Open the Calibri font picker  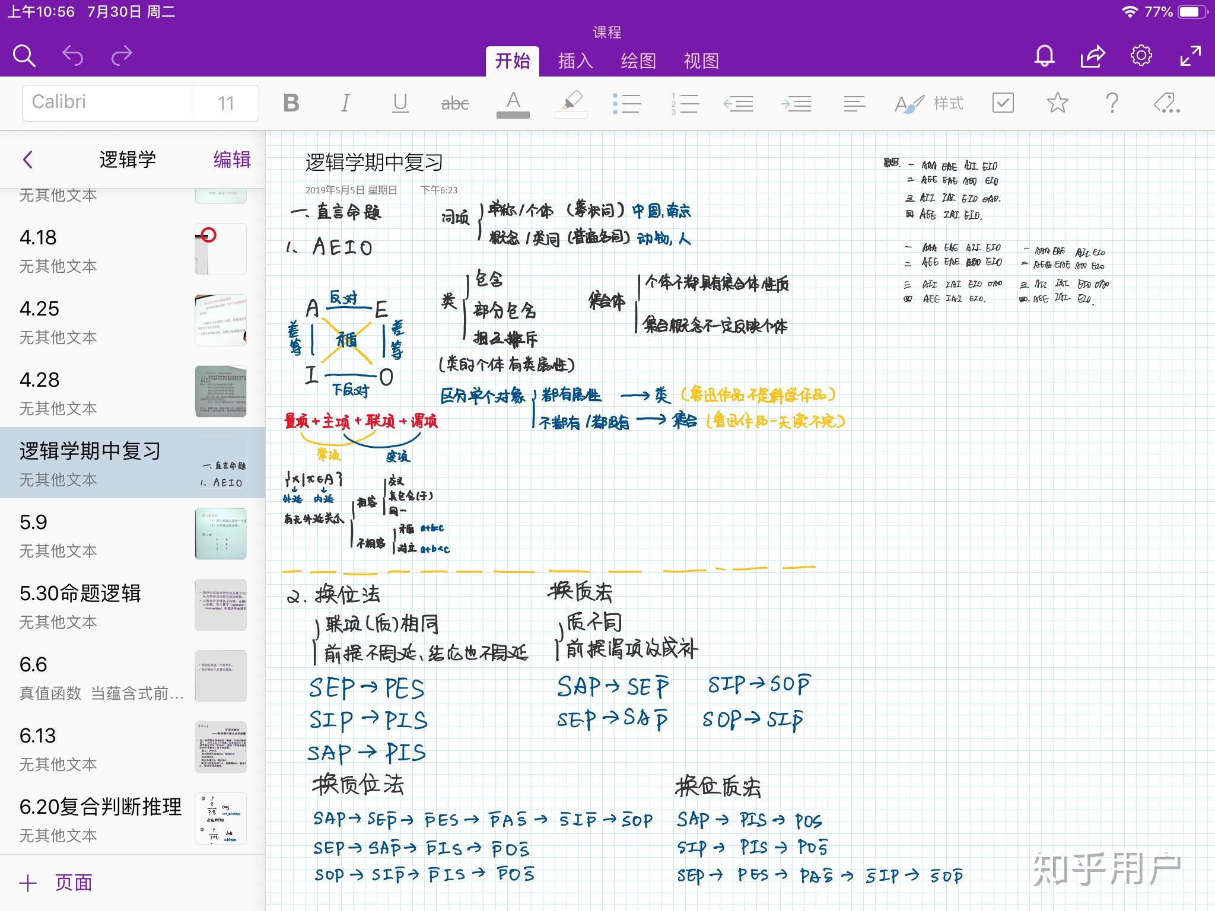click(107, 102)
